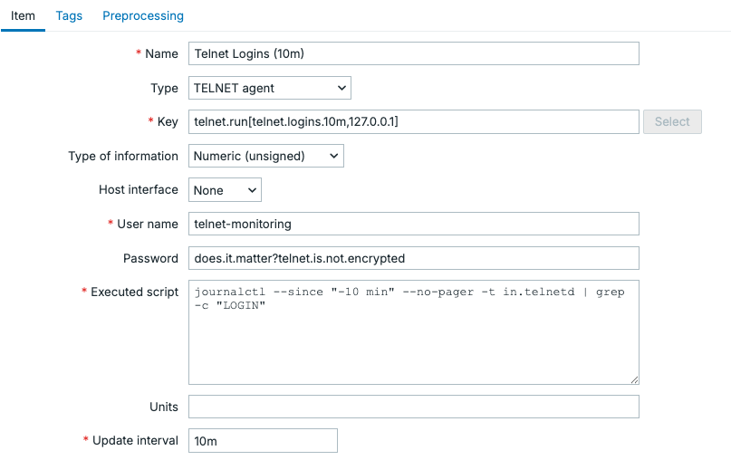Open the Preprocessing tab
The width and height of the screenshot is (731, 460).
click(143, 15)
